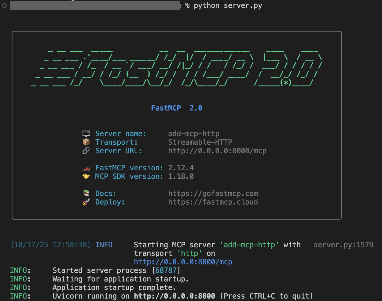
Task: Click the 'Server URL:' label
Action: (119, 151)
